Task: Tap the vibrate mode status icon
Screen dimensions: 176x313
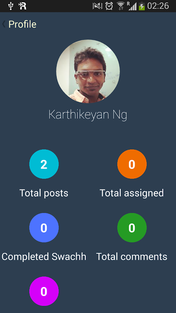Action: [x=97, y=6]
